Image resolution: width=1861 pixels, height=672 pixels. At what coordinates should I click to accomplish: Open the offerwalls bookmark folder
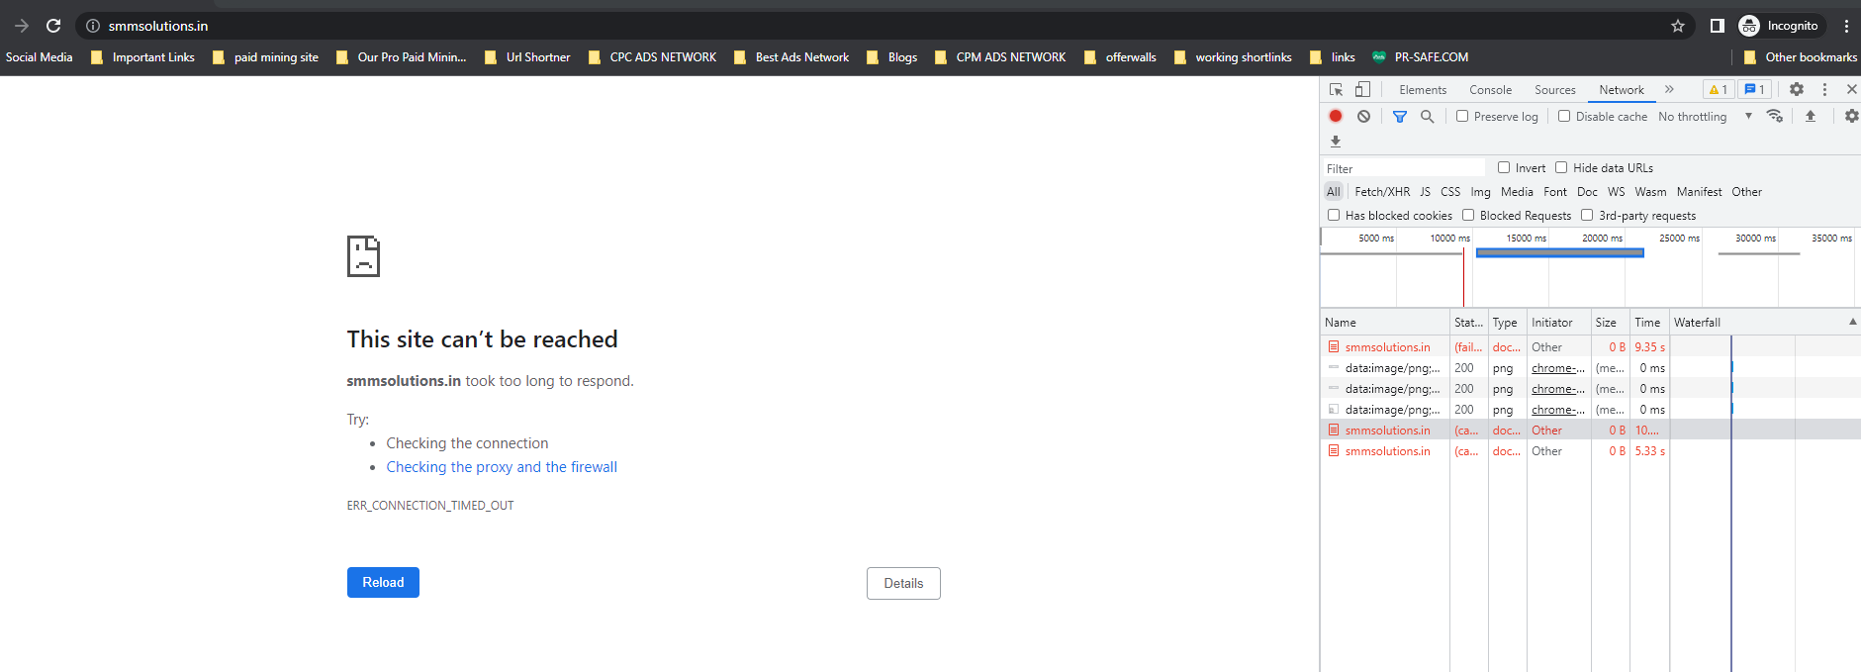point(1120,57)
